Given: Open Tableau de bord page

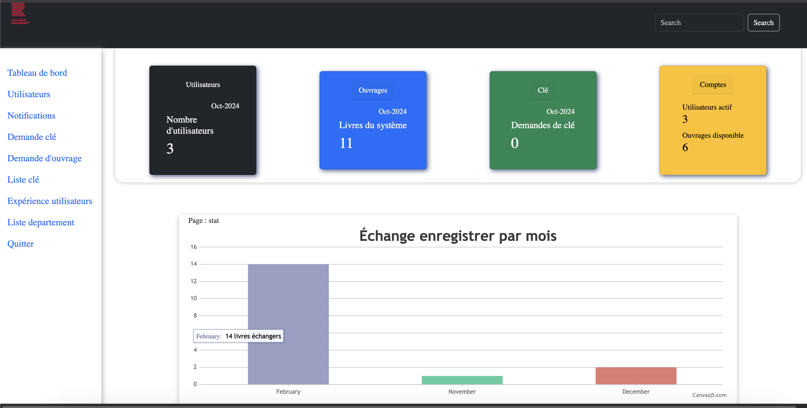Looking at the screenshot, I should 37,73.
